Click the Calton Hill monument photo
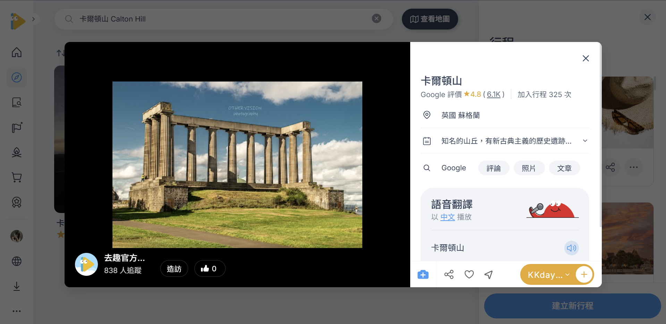The width and height of the screenshot is (666, 324). (x=237, y=165)
